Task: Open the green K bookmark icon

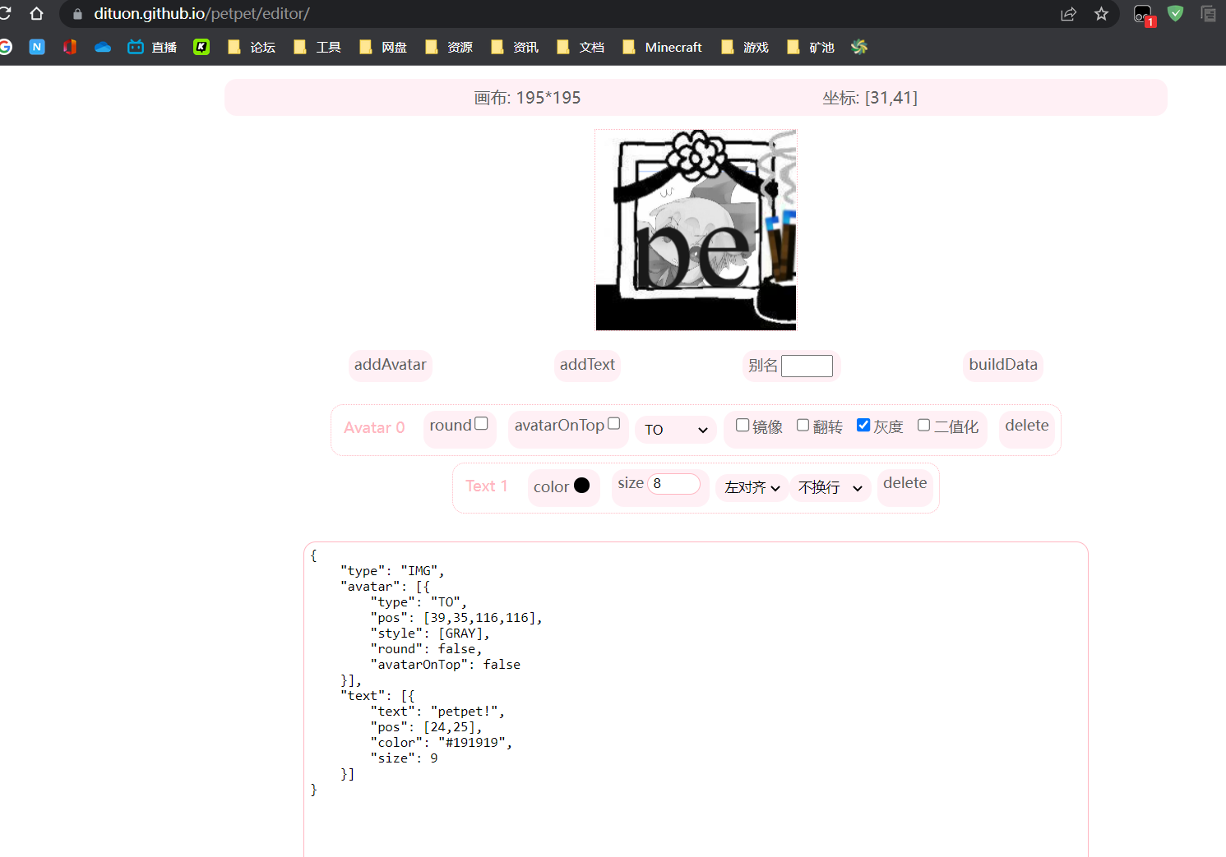Action: (x=201, y=47)
